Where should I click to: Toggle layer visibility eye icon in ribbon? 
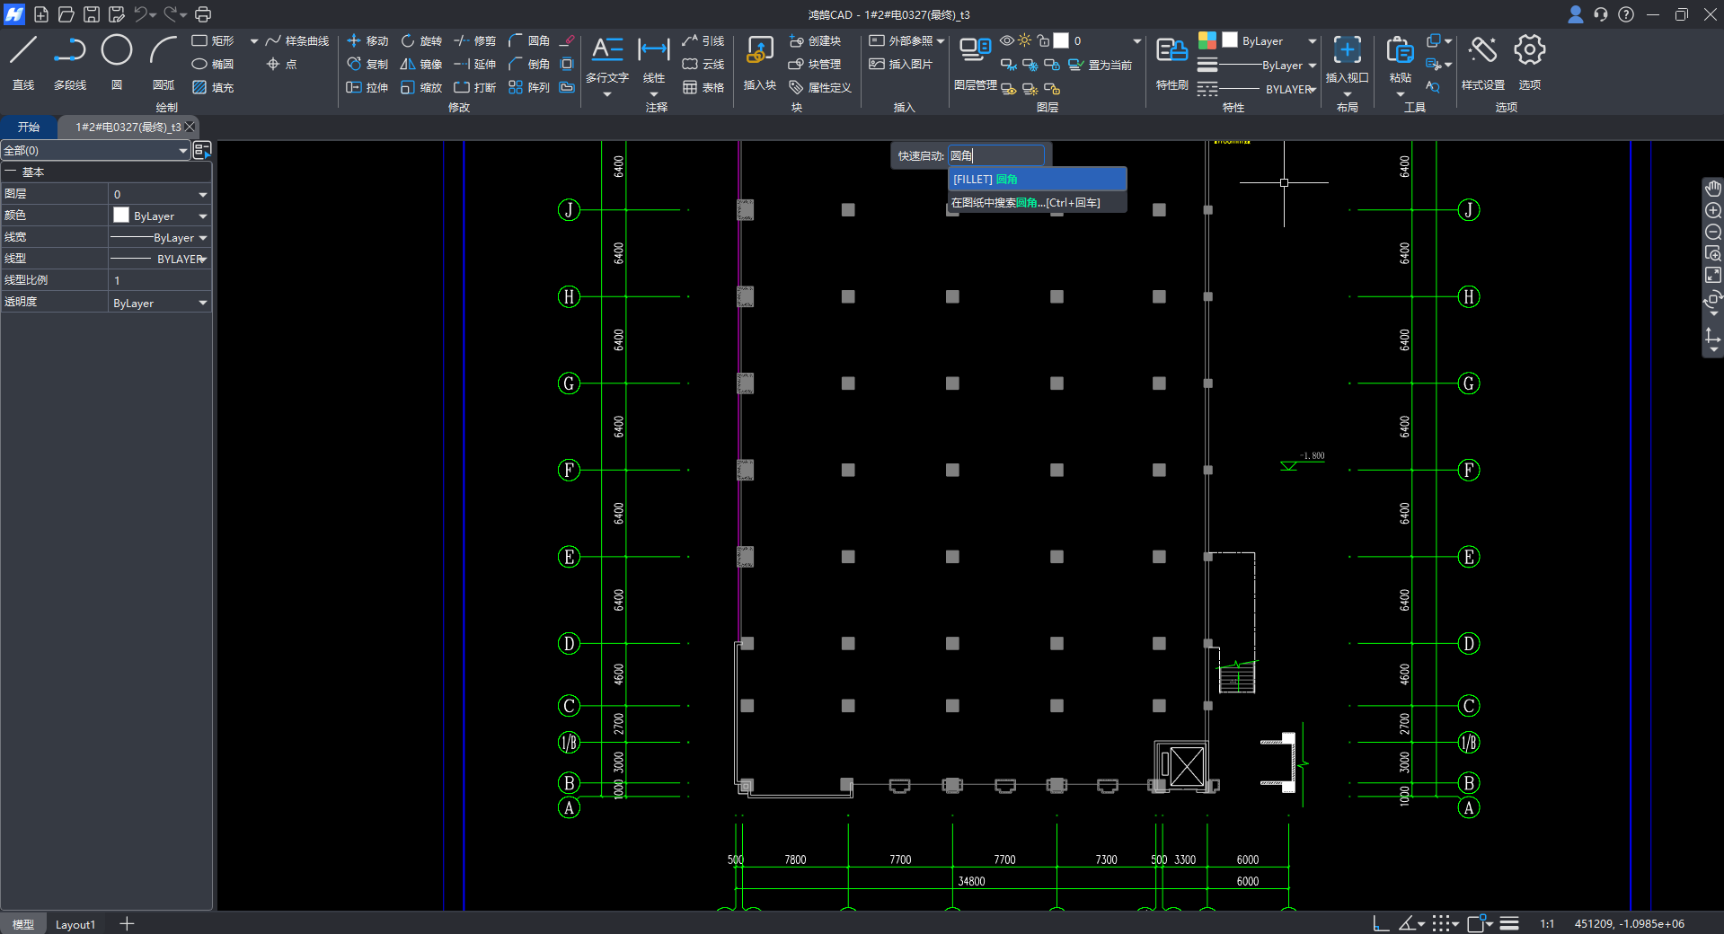(1007, 40)
